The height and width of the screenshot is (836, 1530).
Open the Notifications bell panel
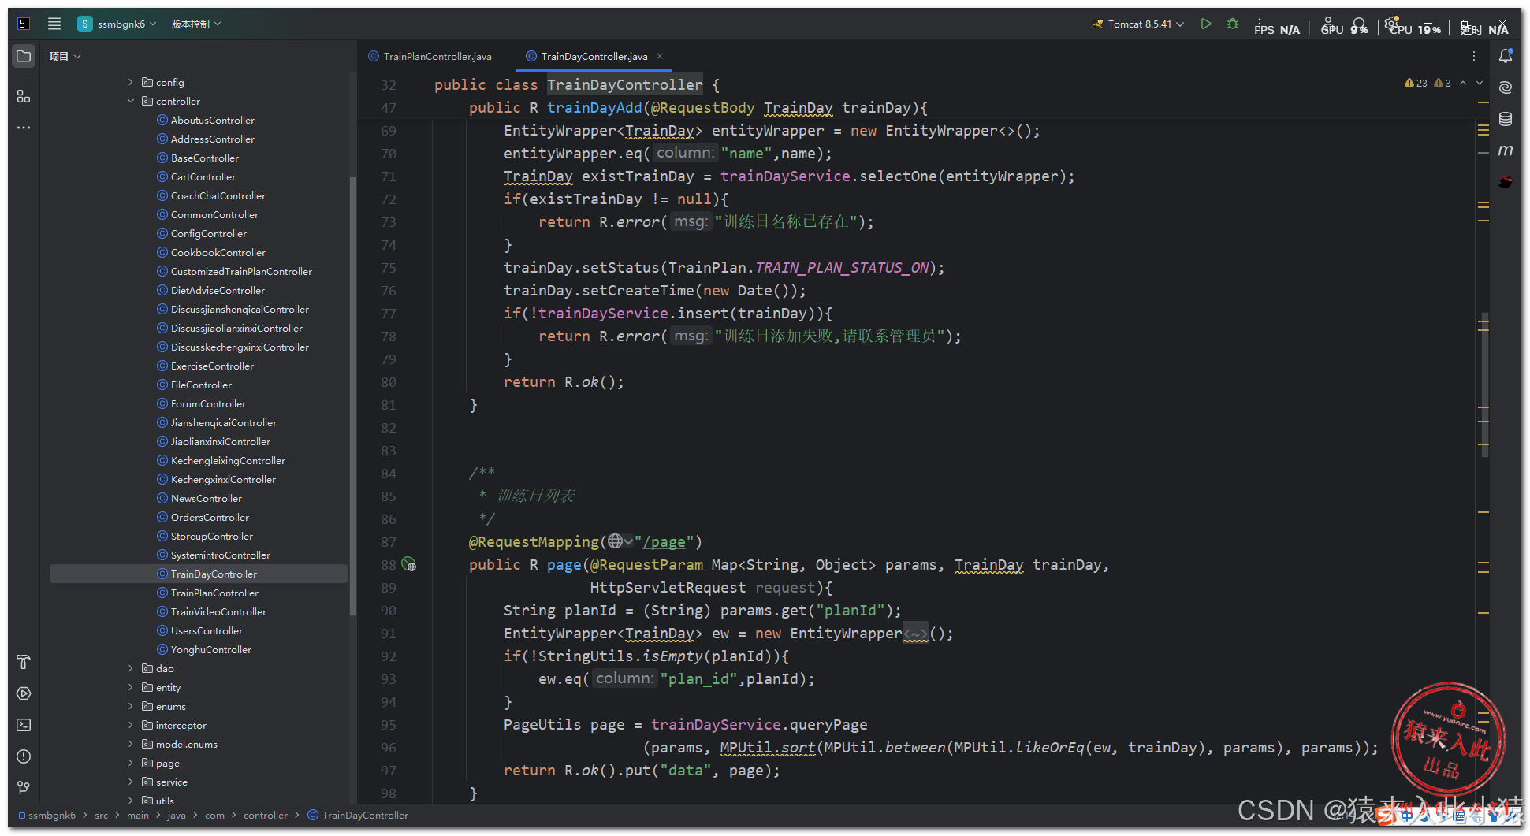1506,56
